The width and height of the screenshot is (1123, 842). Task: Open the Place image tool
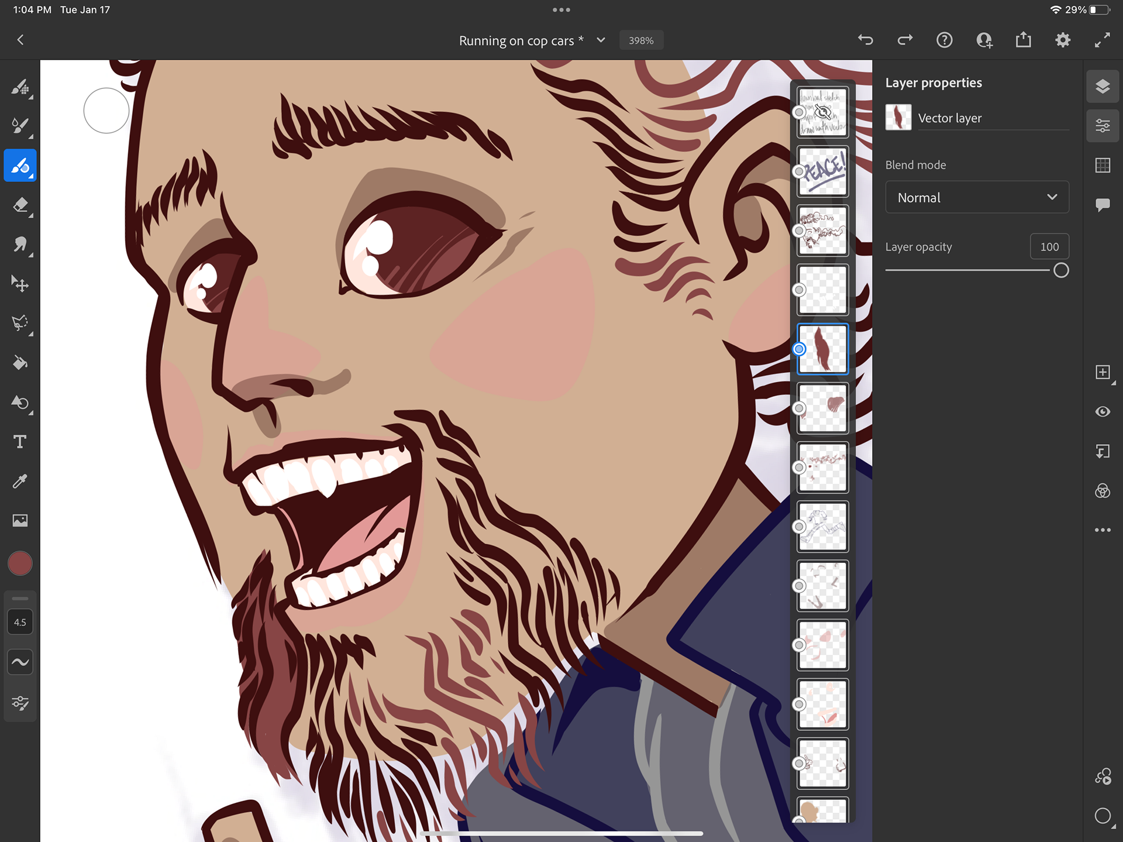coord(20,520)
